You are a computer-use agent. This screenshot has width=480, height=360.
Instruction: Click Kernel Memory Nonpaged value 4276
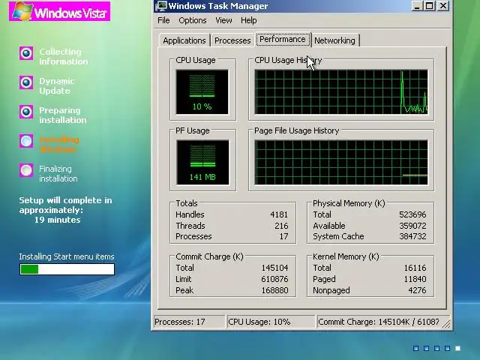pyautogui.click(x=417, y=290)
